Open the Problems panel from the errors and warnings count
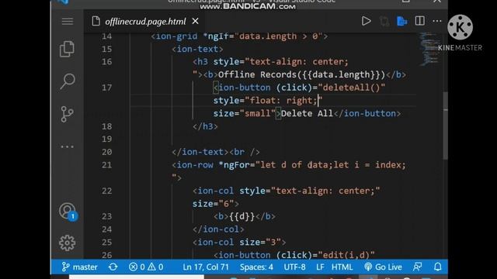497x279 pixels. 146,267
